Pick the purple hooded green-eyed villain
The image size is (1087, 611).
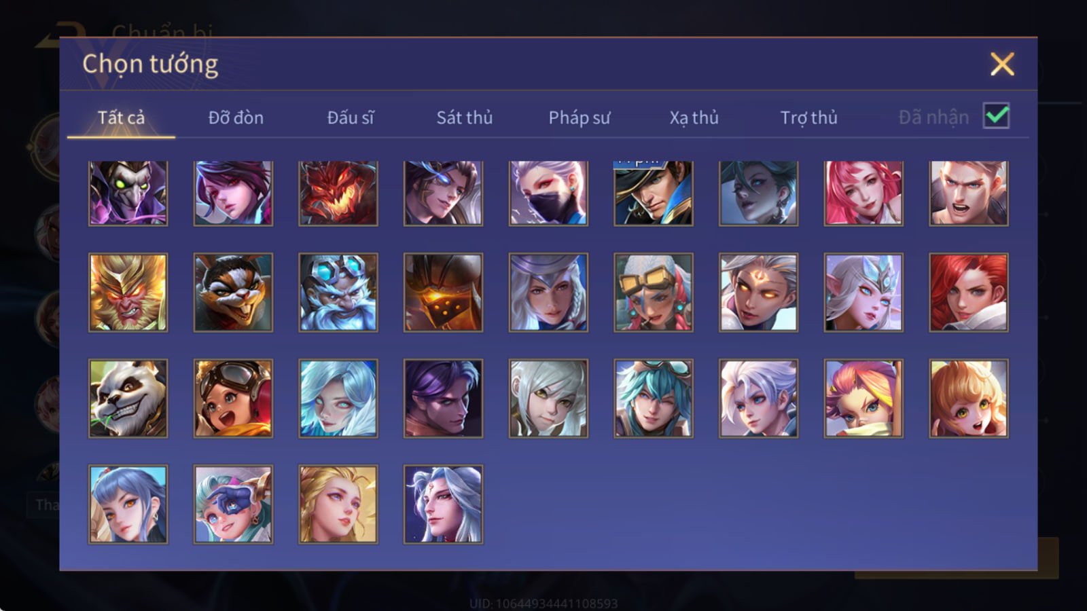point(128,193)
